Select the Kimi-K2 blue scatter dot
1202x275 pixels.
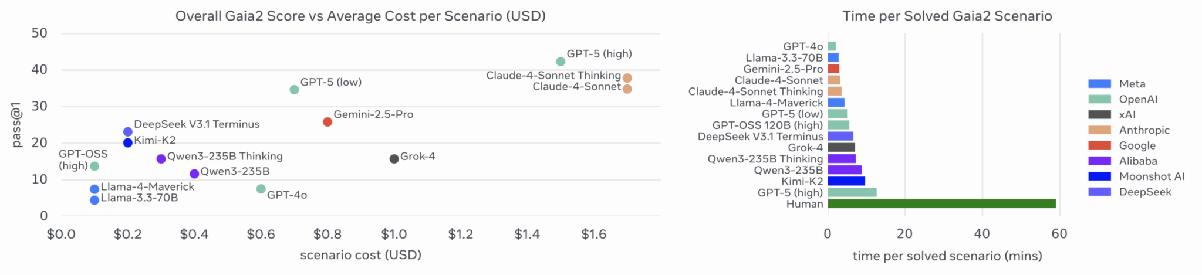tap(128, 142)
